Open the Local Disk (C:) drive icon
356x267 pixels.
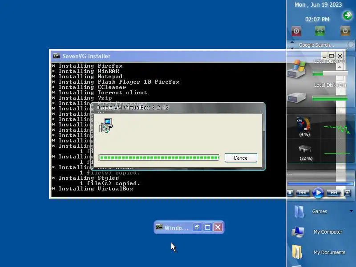pos(297,69)
